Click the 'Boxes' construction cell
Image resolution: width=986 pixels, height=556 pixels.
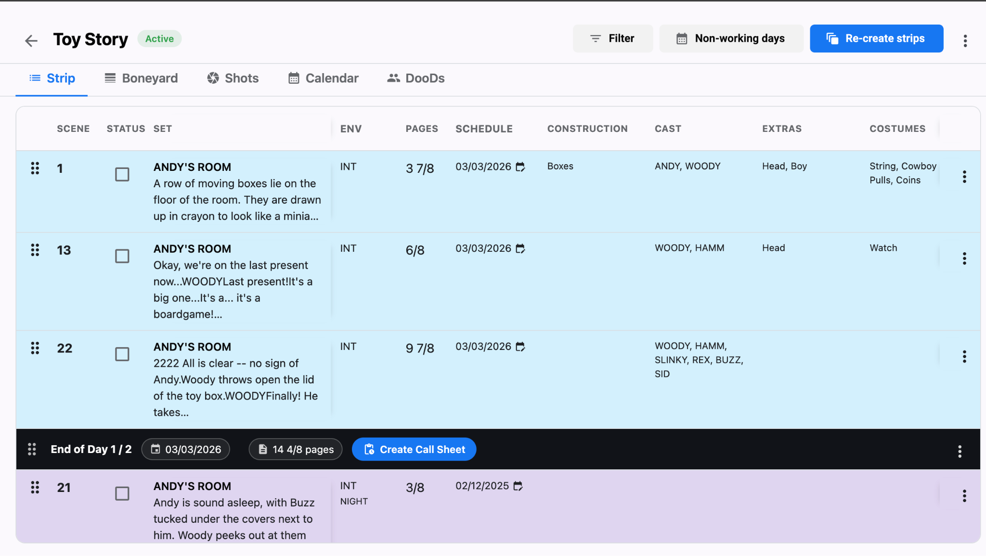coord(560,166)
